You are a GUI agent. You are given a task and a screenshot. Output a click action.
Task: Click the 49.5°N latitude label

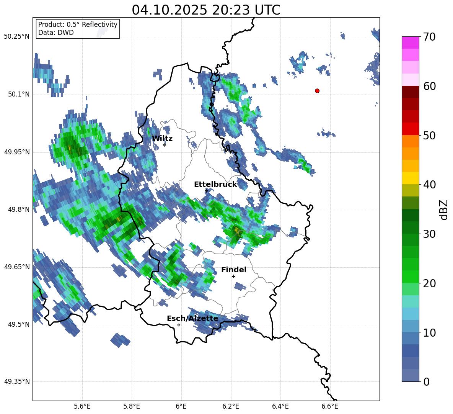19,324
